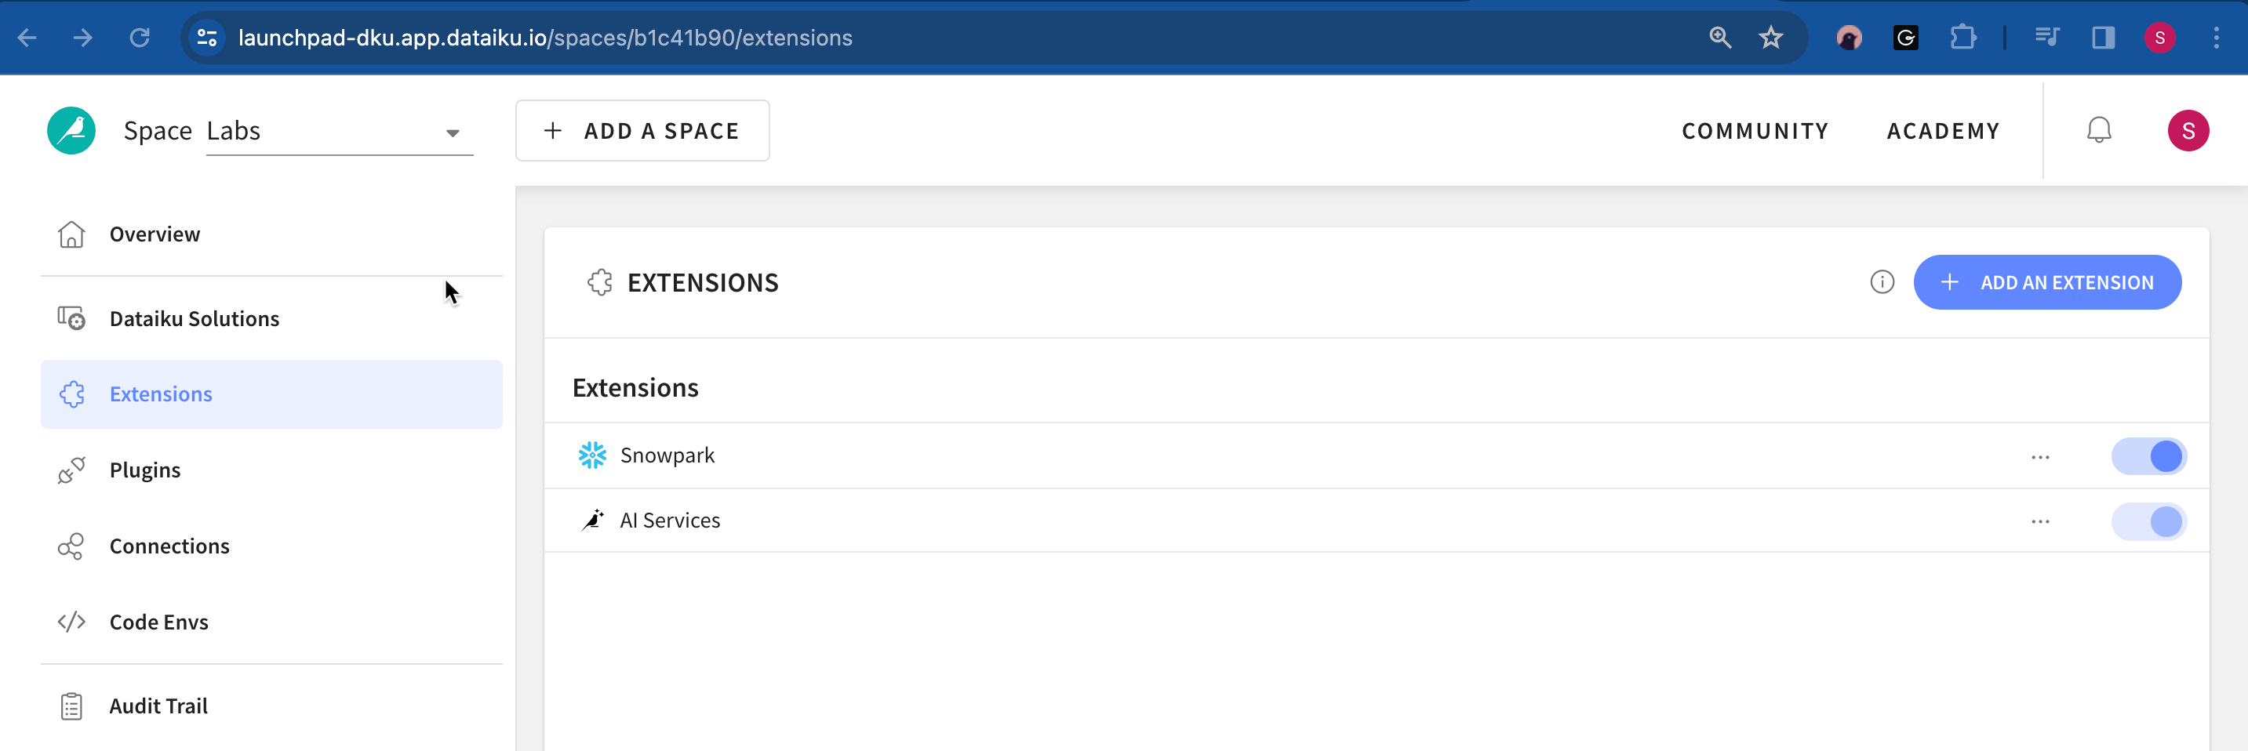Reload the page

pos(140,38)
